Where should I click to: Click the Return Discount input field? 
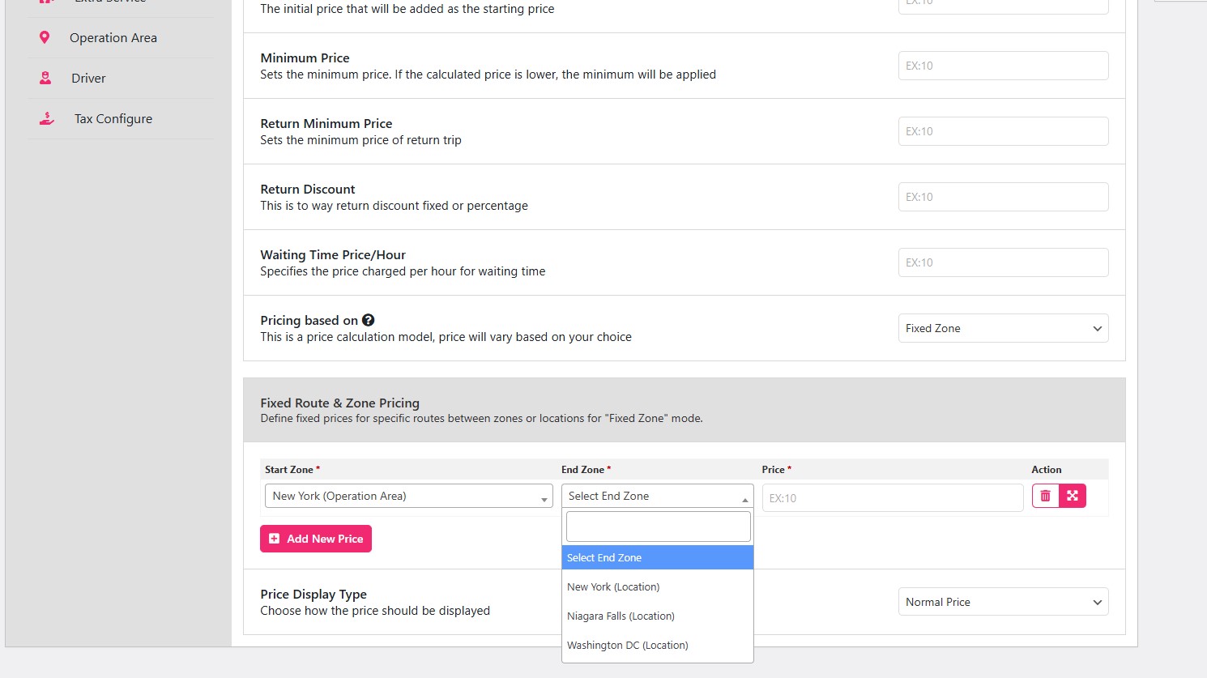click(1003, 197)
